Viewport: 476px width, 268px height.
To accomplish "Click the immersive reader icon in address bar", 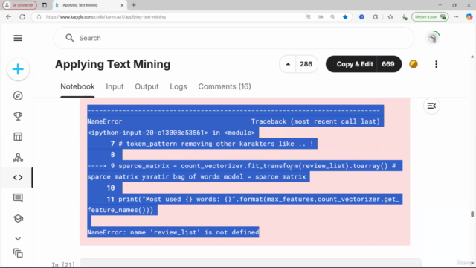I will point(321,17).
